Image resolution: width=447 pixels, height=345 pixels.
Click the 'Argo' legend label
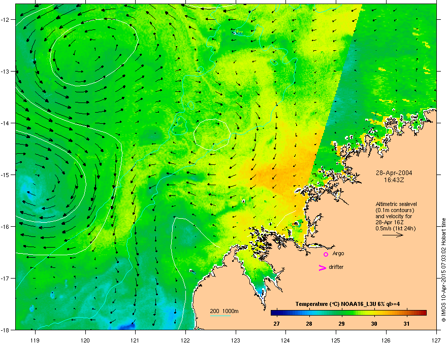click(x=338, y=254)
